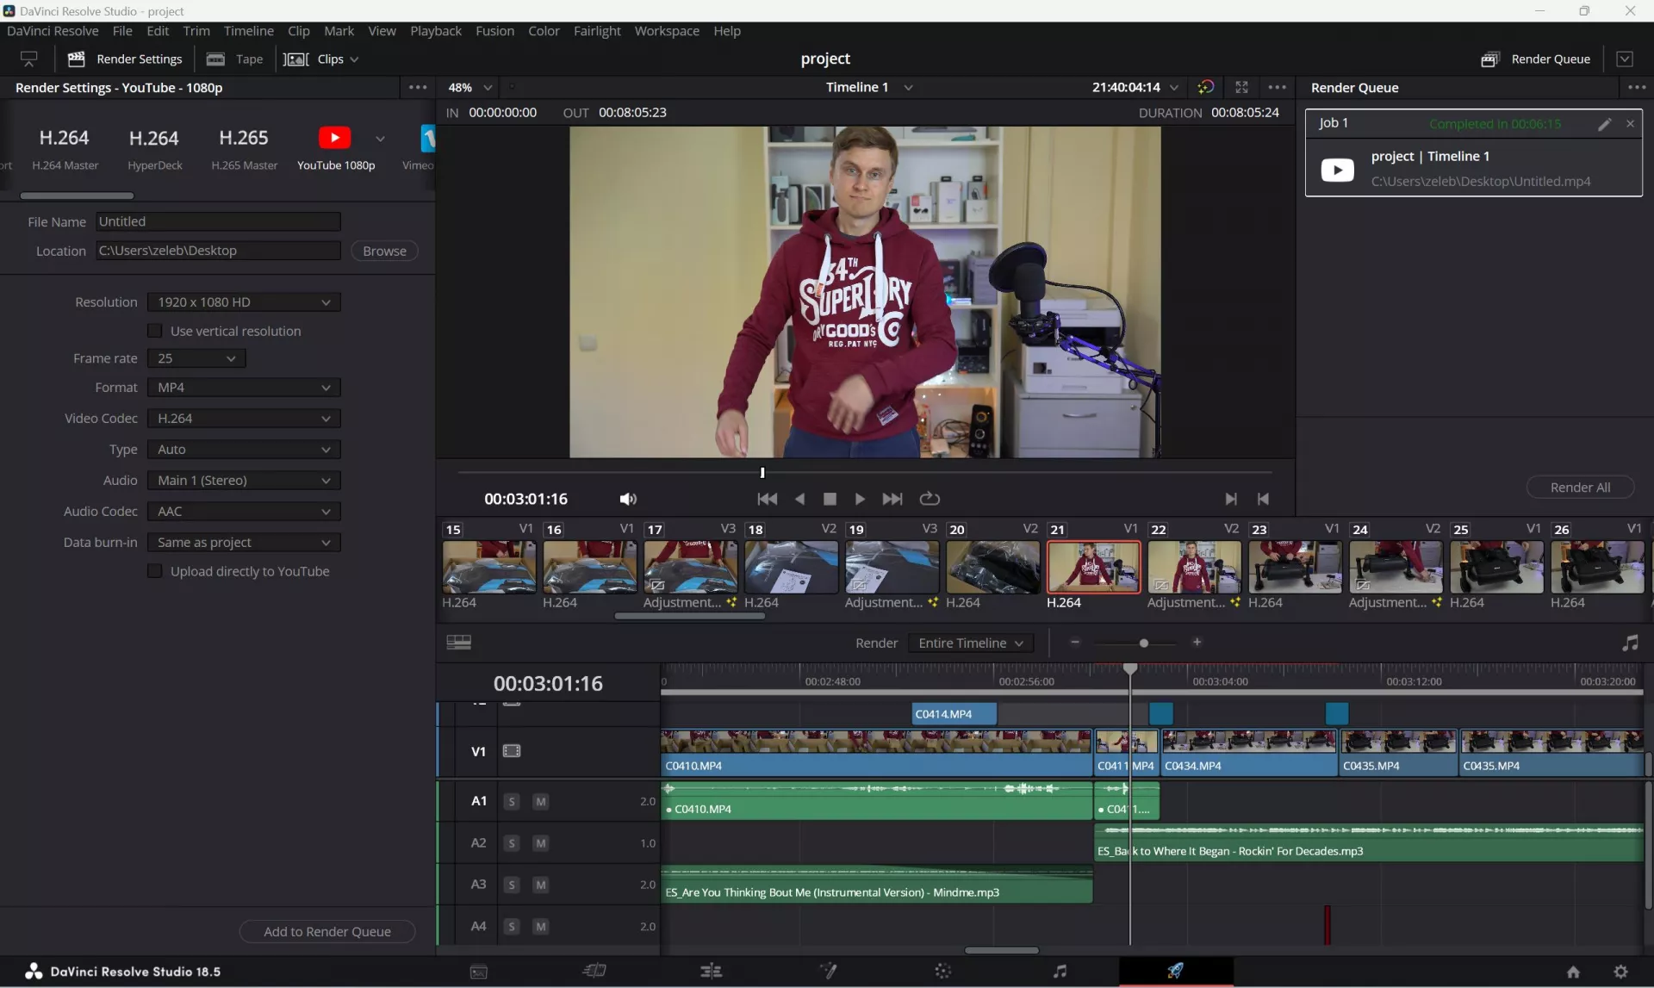Image resolution: width=1654 pixels, height=988 pixels.
Task: Mute audio track A1
Action: point(541,801)
